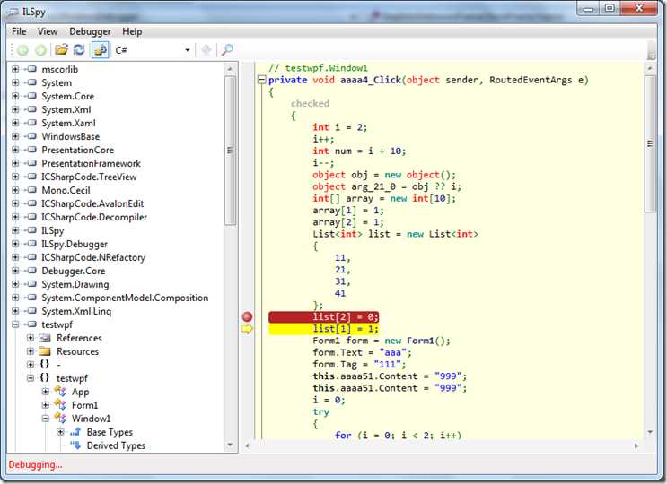Open the View menu

pyautogui.click(x=48, y=31)
